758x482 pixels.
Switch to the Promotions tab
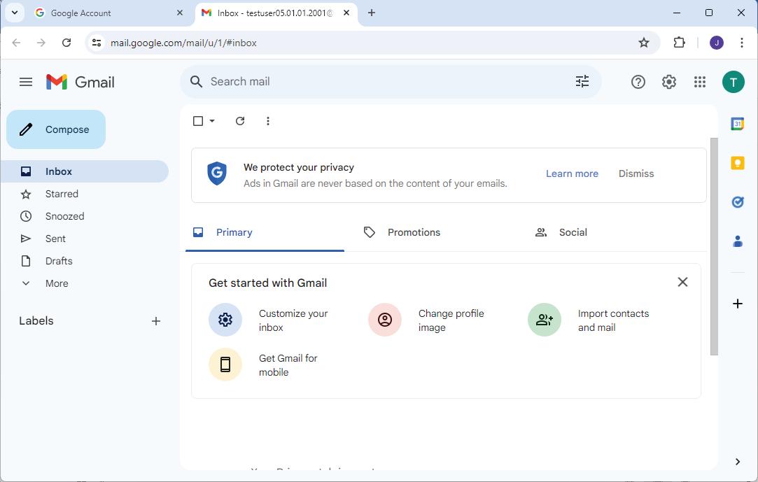[x=414, y=232]
